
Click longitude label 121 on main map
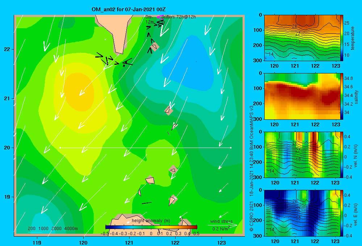(129, 242)
